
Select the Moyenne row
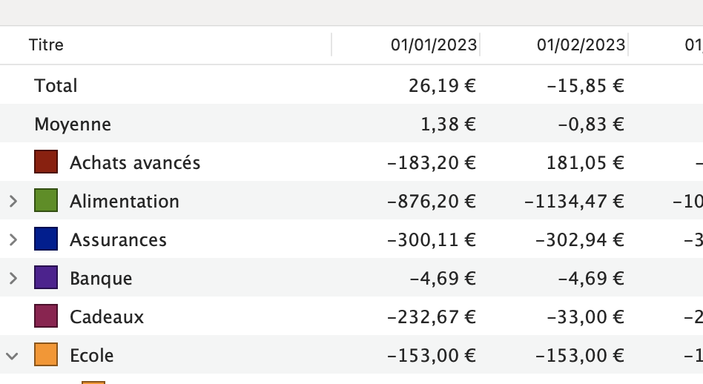(351, 124)
